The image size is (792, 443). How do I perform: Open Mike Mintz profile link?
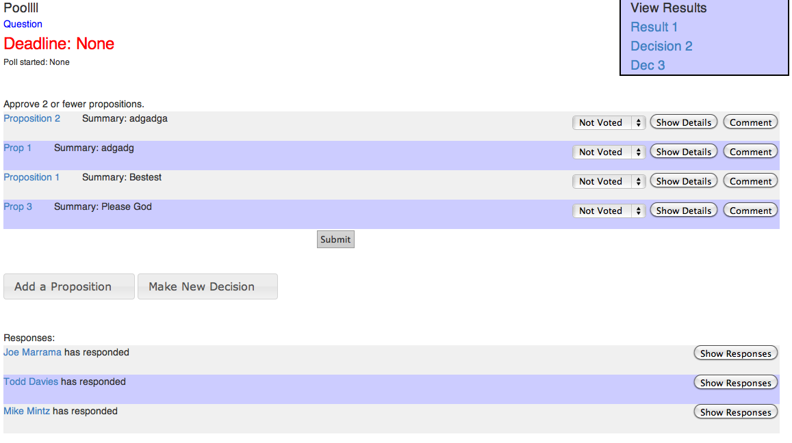coord(27,412)
